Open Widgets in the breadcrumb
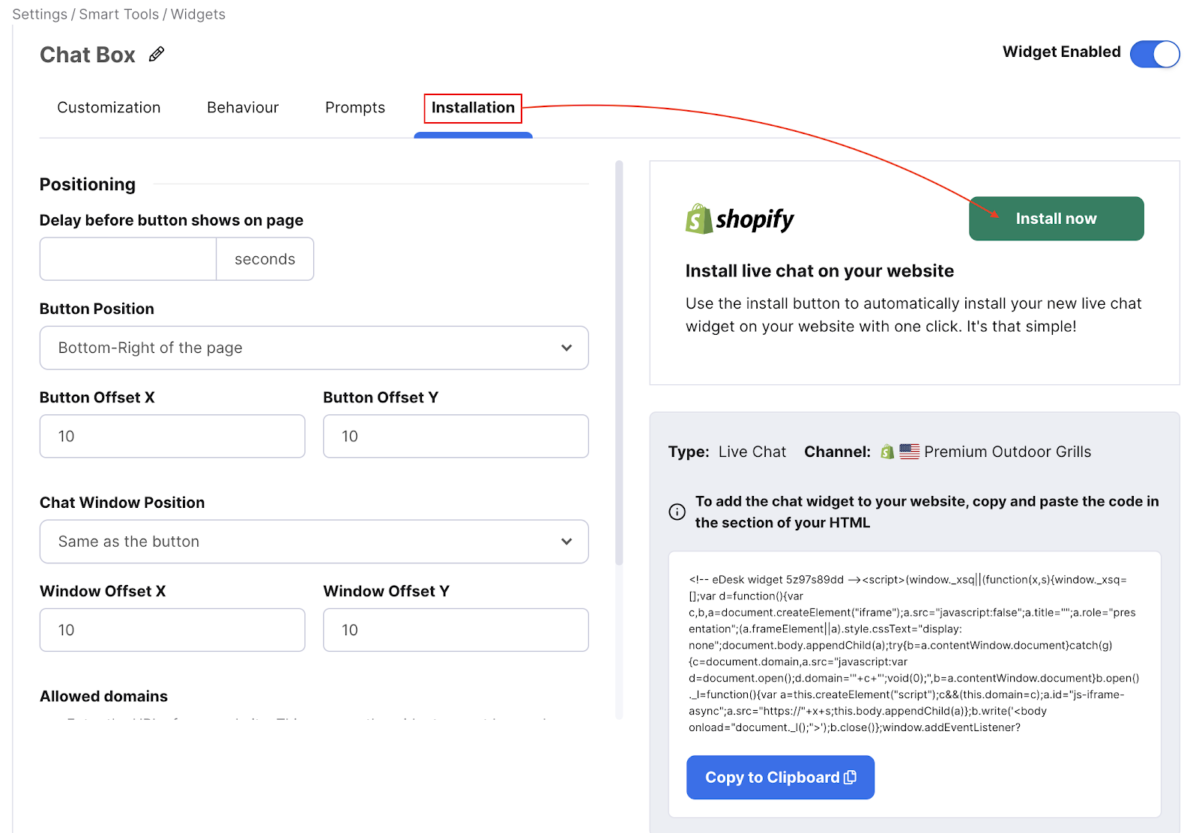 click(x=198, y=14)
